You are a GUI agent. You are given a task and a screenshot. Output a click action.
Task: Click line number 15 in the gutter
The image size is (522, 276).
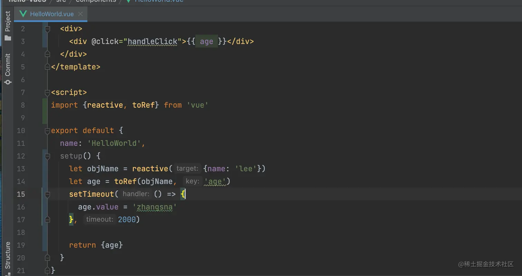click(21, 194)
